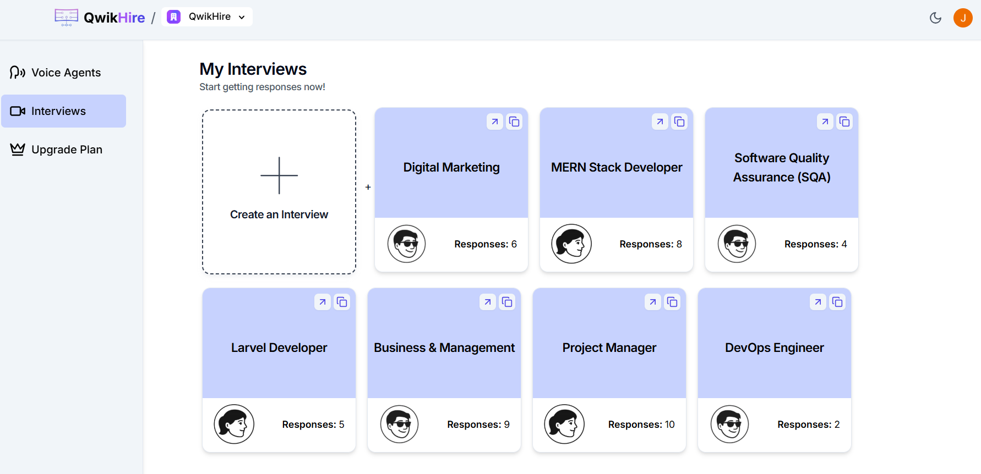Screen dimensions: 981x474
Task: Click 'Responses: 6' on Digital Marketing
Action: coord(486,244)
